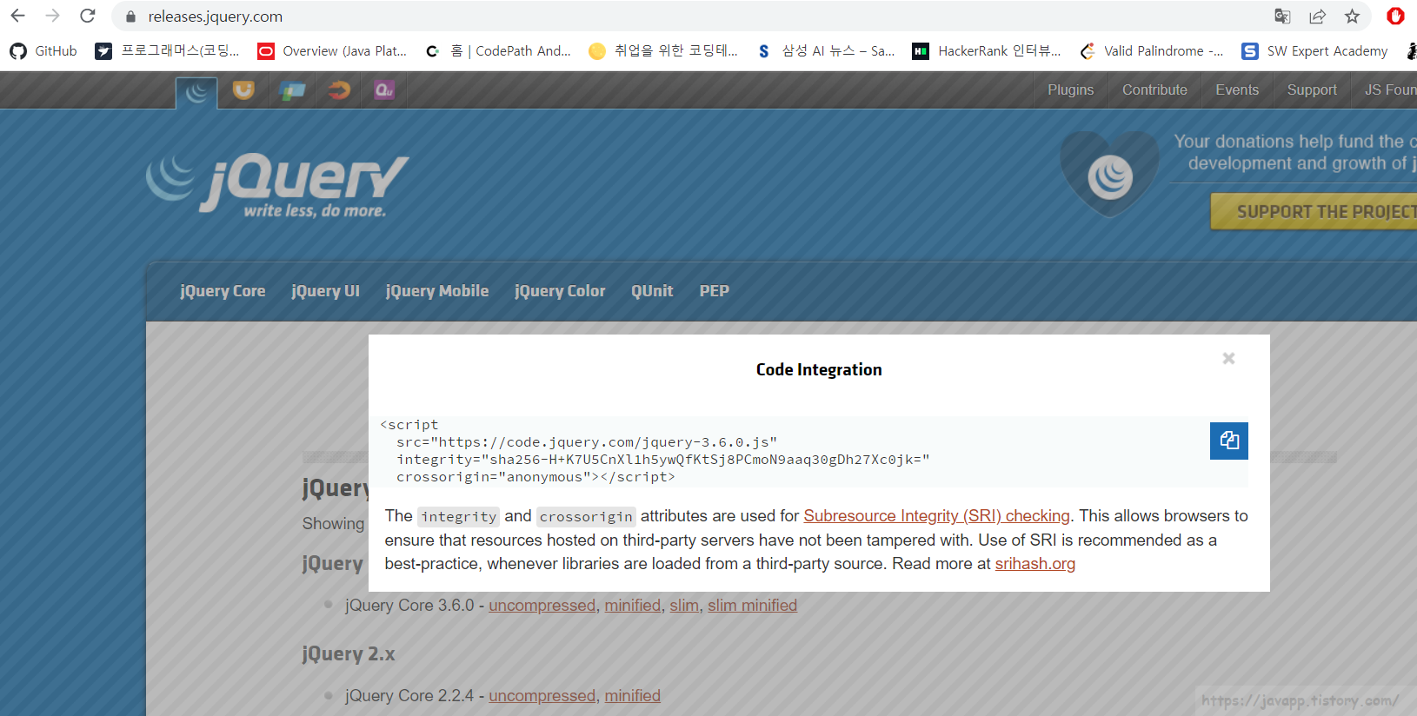Open 삼성 AI 뉴스 bookmark
The width and height of the screenshot is (1417, 716).
point(825,51)
